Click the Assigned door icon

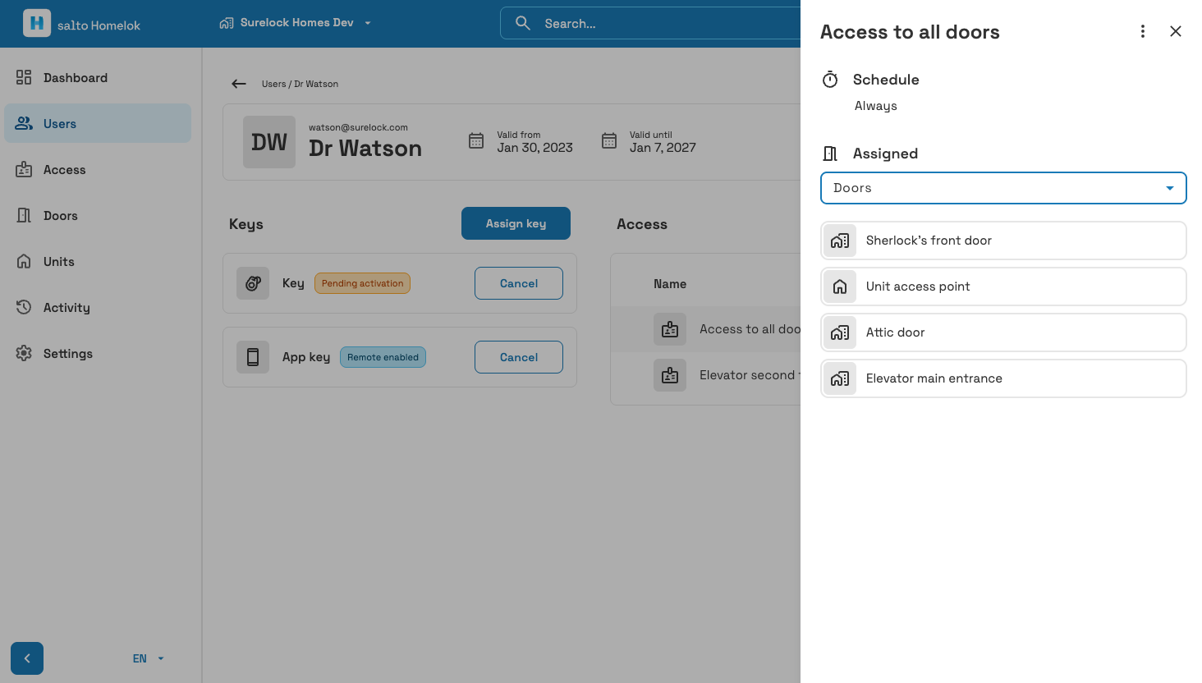pyautogui.click(x=830, y=154)
